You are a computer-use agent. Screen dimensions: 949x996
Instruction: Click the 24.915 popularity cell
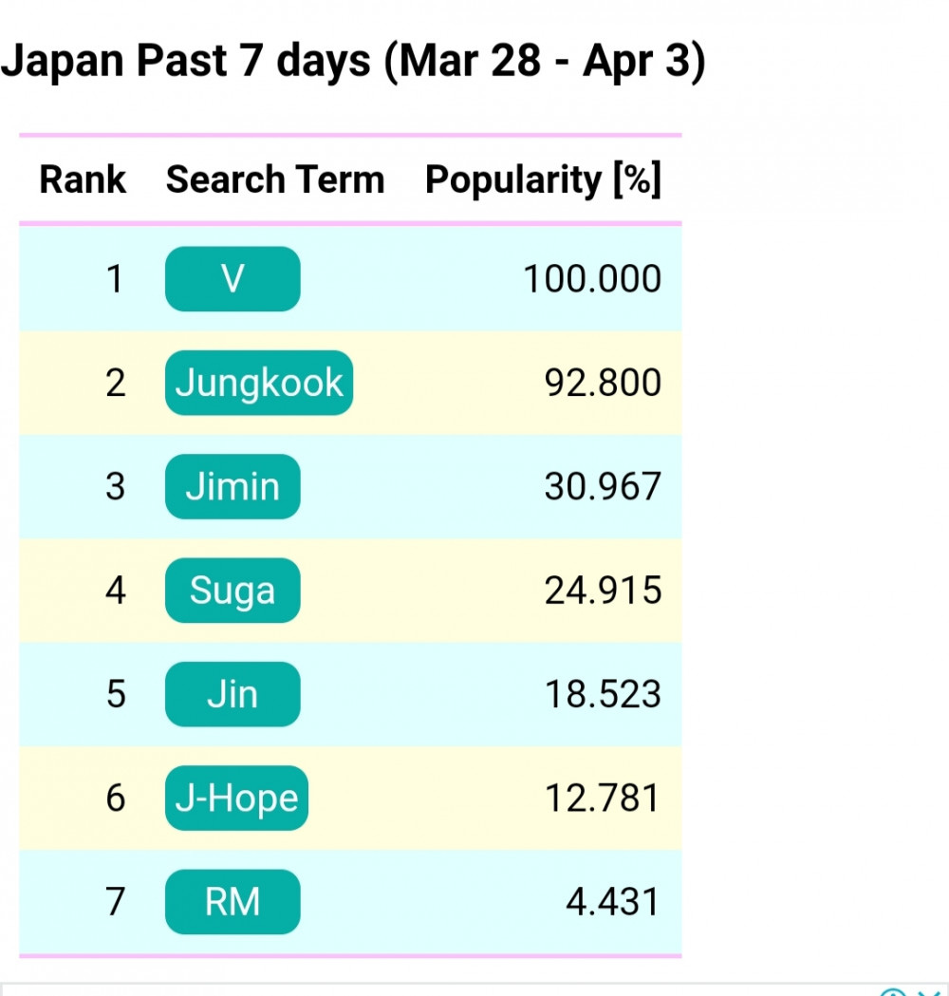click(x=603, y=591)
